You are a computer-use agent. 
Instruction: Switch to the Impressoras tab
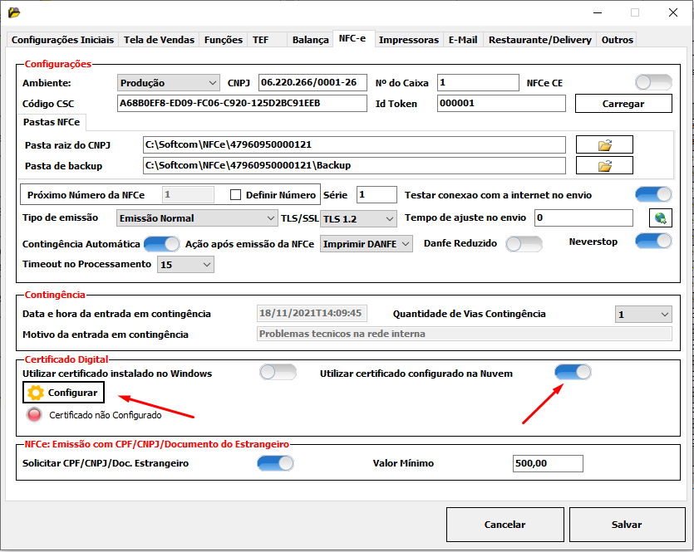408,40
